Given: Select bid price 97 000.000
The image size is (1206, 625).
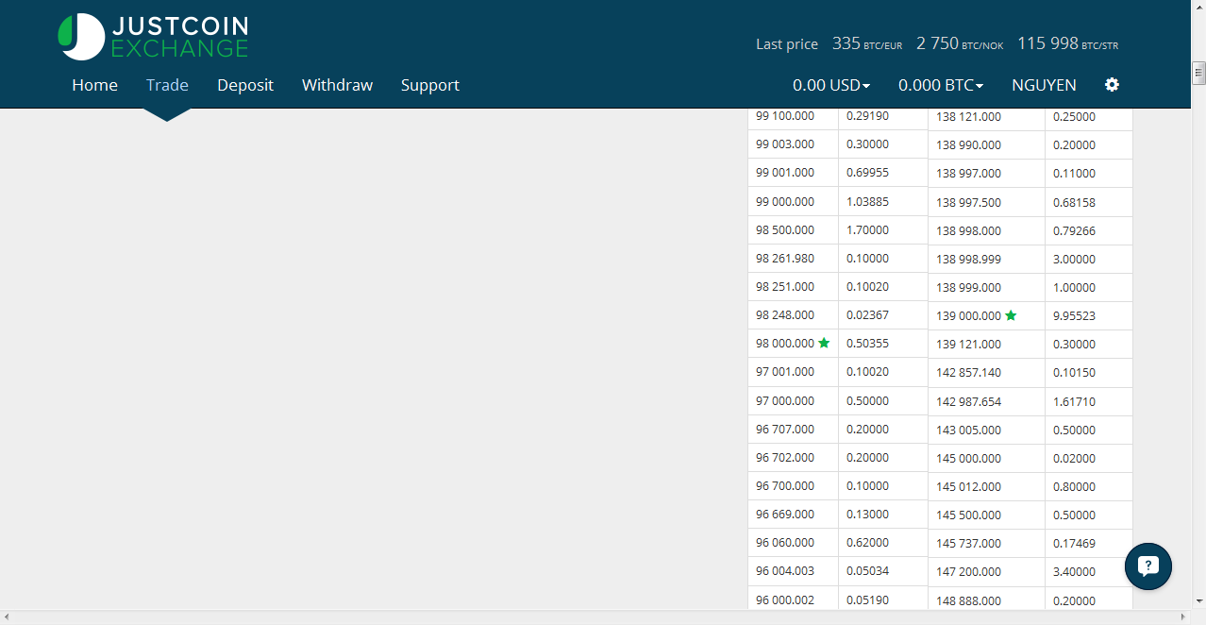Looking at the screenshot, I should [x=785, y=400].
